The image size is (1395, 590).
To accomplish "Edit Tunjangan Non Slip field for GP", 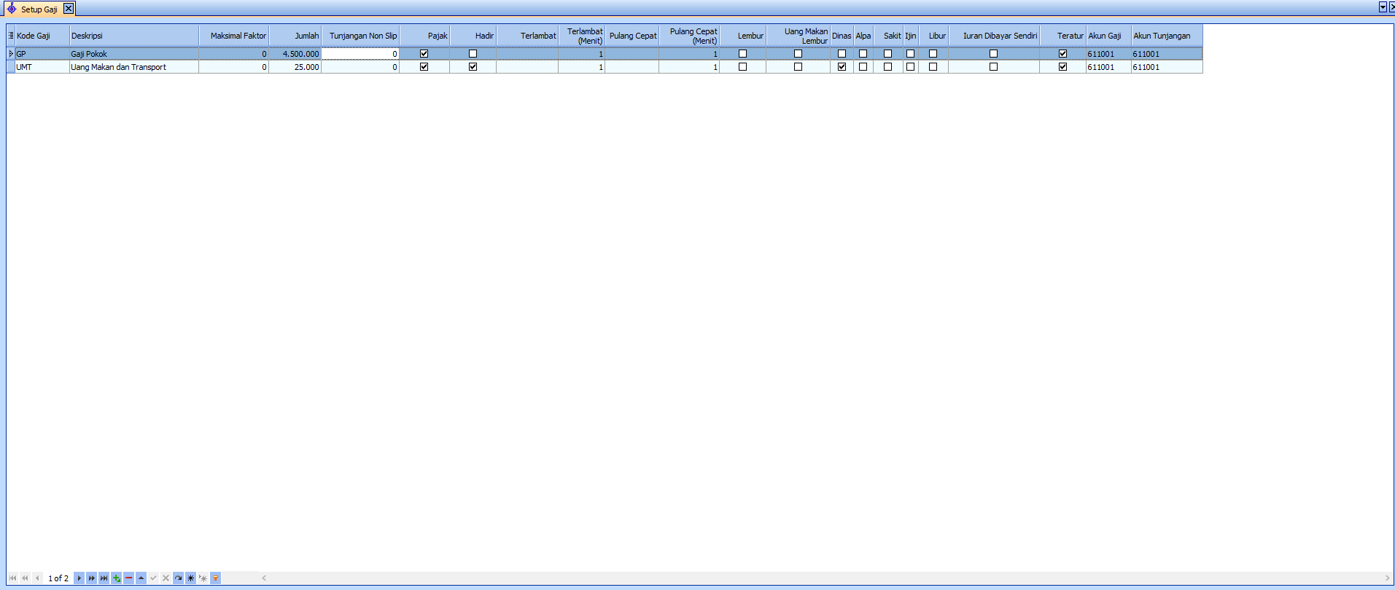I will [x=361, y=54].
